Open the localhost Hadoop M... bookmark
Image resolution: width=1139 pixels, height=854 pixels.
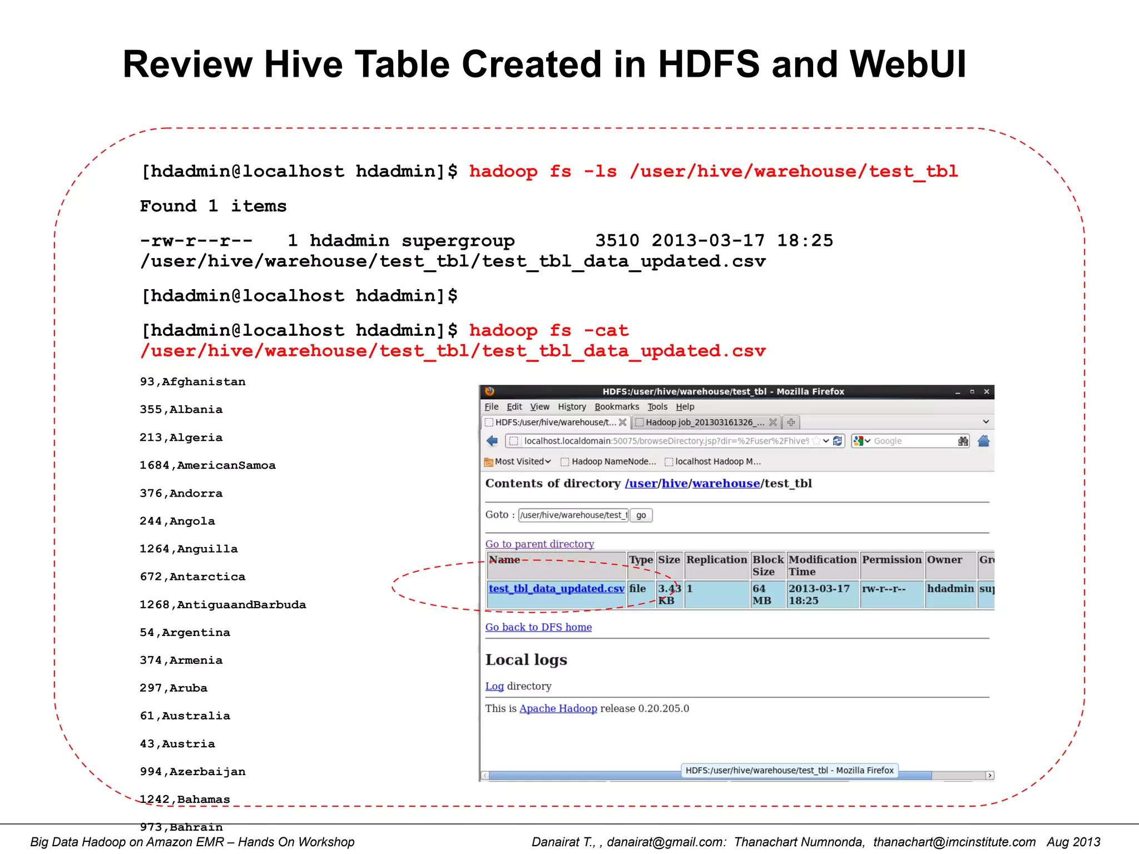click(713, 461)
